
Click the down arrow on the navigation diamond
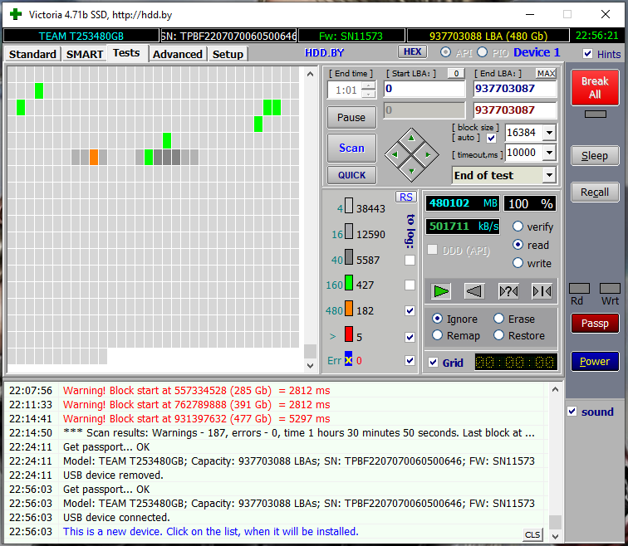(411, 171)
